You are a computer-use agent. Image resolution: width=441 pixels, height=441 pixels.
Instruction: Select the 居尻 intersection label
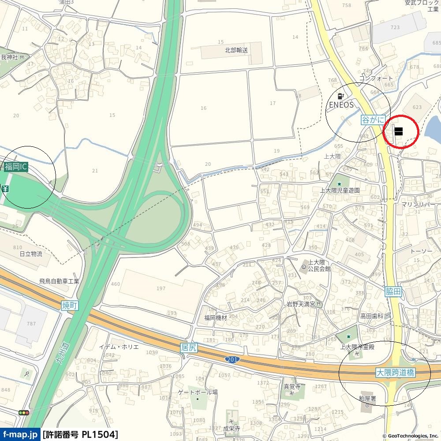tap(188, 348)
